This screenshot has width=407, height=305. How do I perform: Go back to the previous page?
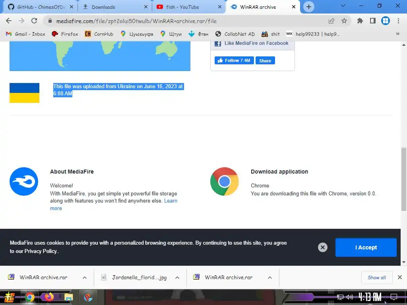pos(9,21)
